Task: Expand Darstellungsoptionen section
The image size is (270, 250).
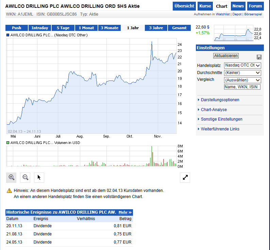Action: tap(220, 100)
